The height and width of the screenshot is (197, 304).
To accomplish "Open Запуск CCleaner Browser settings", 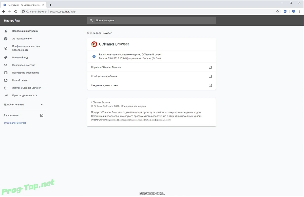I will 27,88.
